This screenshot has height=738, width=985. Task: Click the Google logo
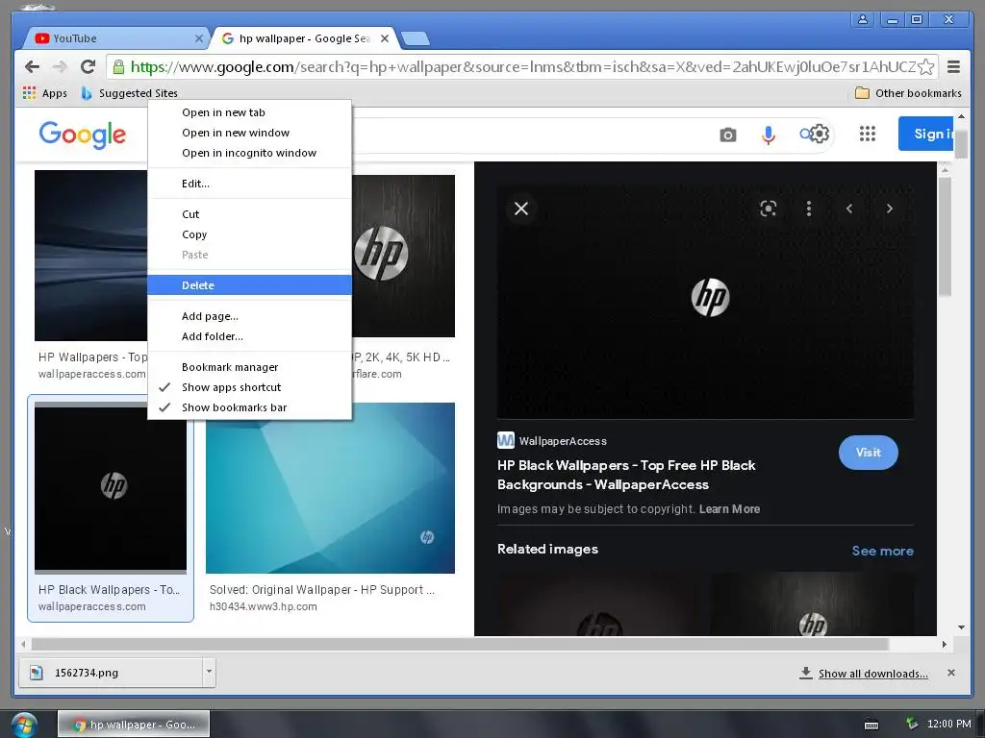point(83,135)
